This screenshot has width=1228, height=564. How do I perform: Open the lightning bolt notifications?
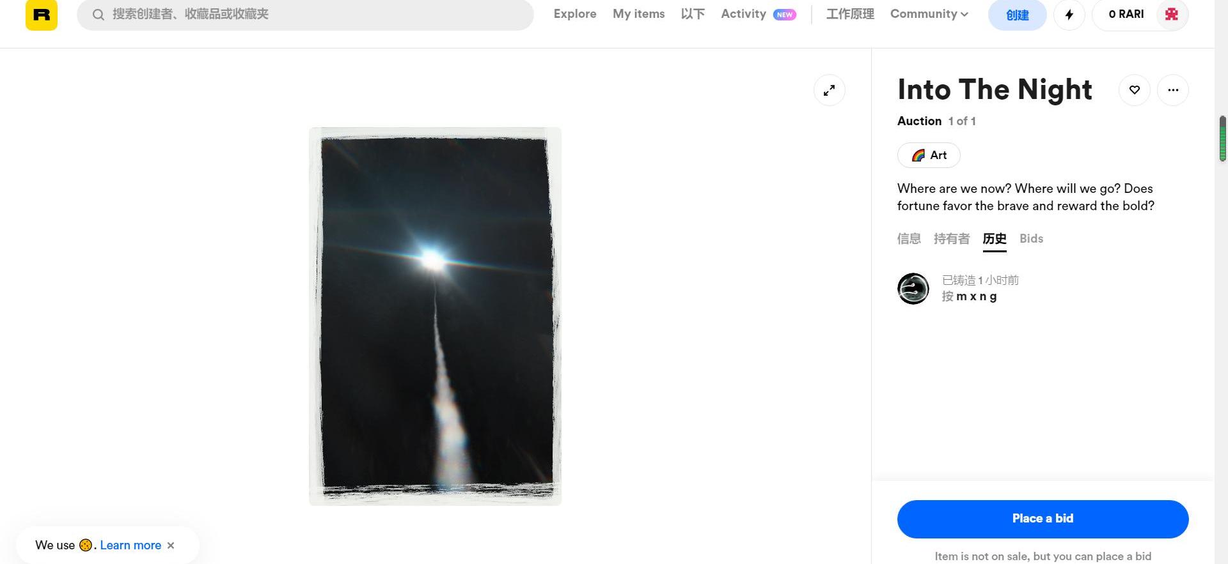click(1069, 15)
